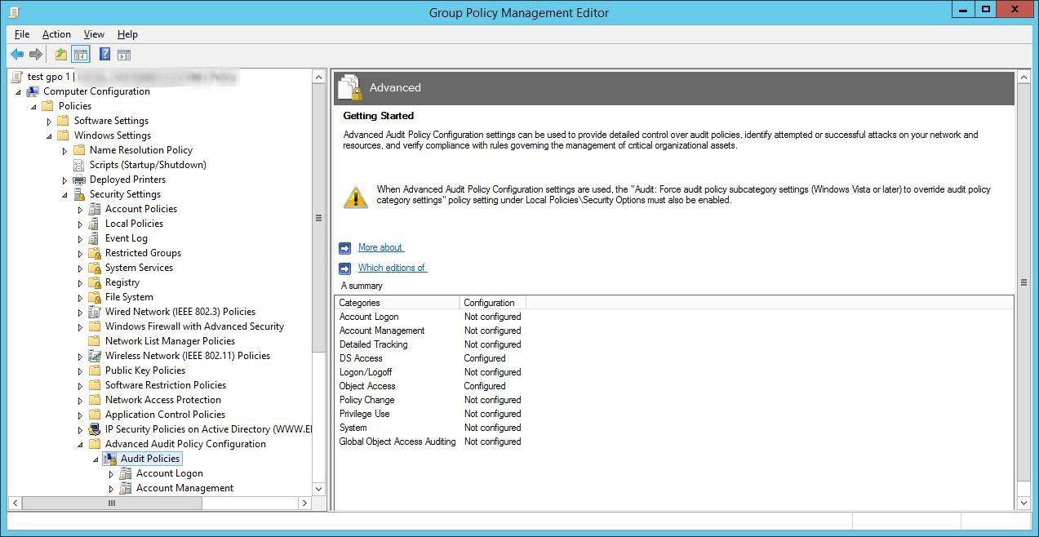This screenshot has width=1039, height=537.
Task: Toggle the Show/Hide Console Tree icon
Action: (80, 54)
